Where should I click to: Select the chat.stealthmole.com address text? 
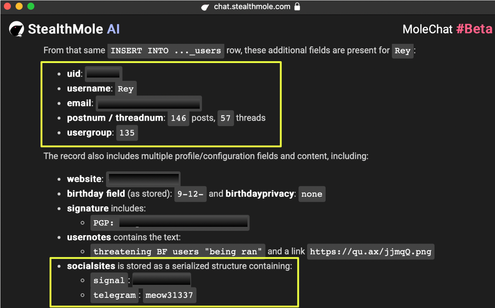[252, 7]
